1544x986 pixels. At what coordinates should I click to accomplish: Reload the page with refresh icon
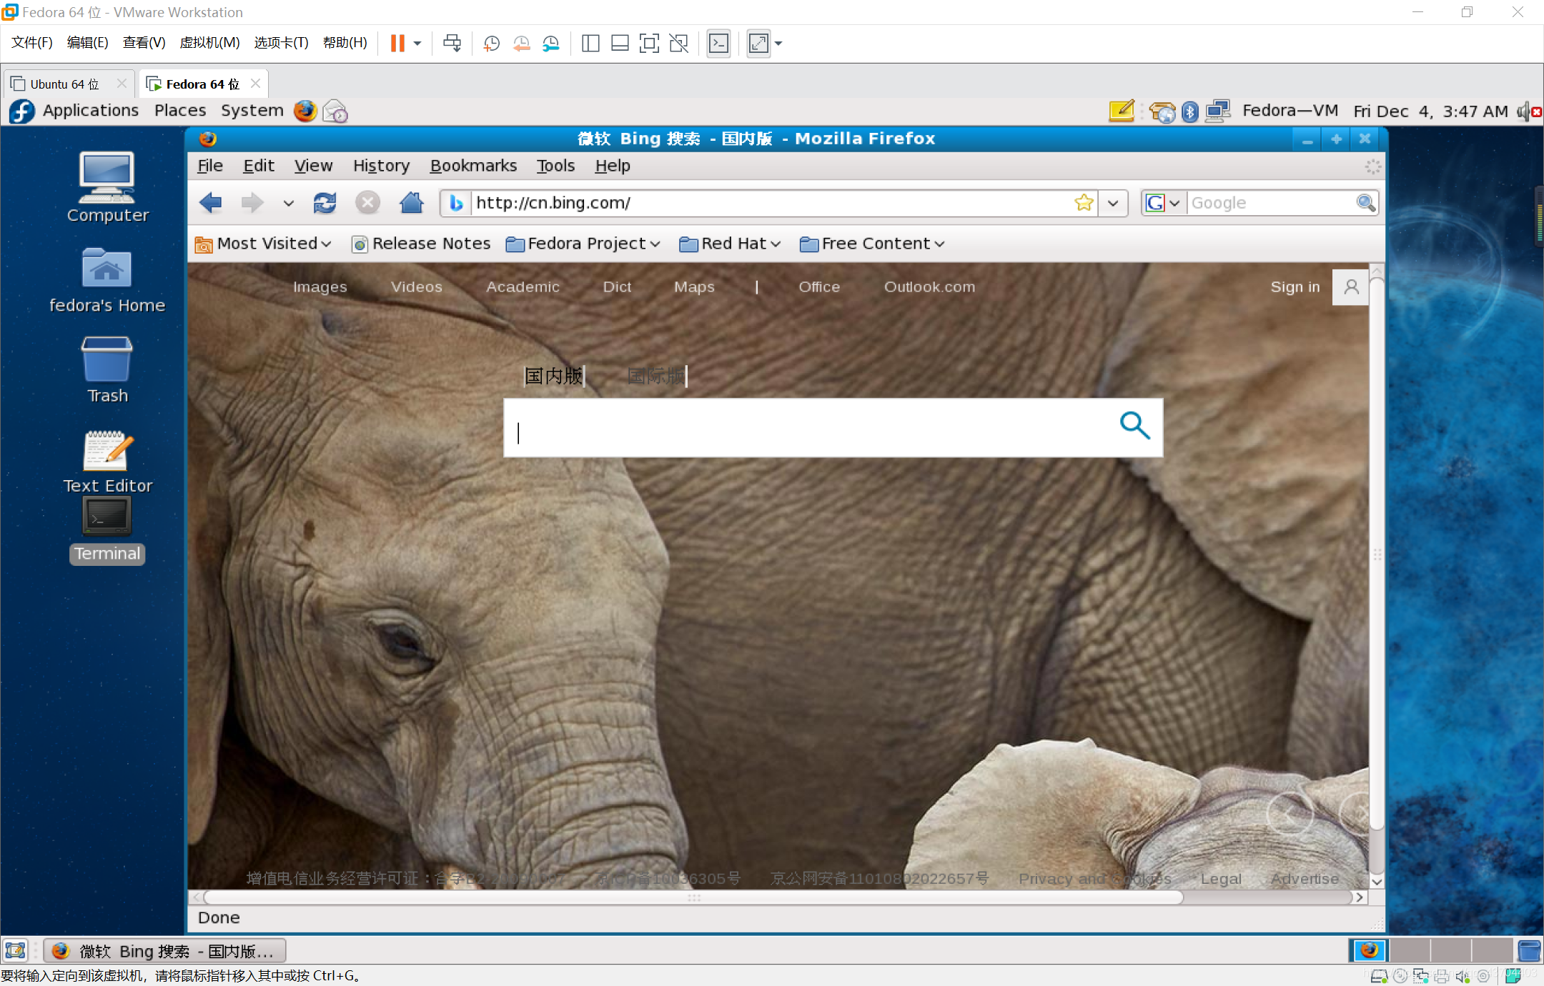coord(325,203)
